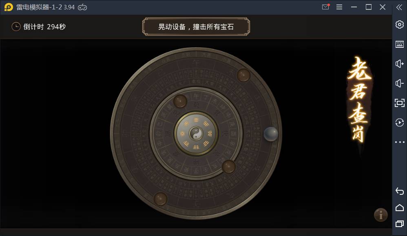Collapse the sidebar with double chevron
Viewport: 407px width, 236px height.
[x=399, y=7]
